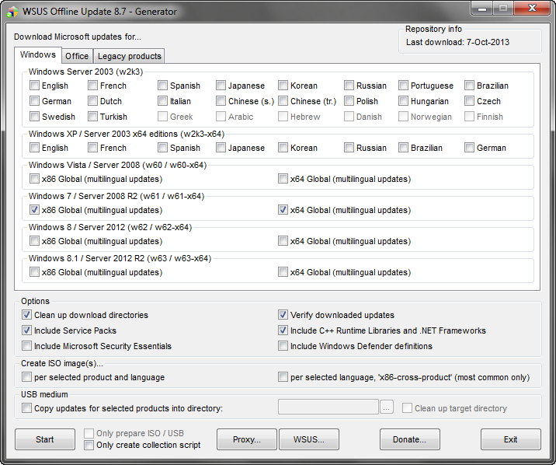Check Only create collection script
This screenshot has width=556, height=465.
(89, 445)
